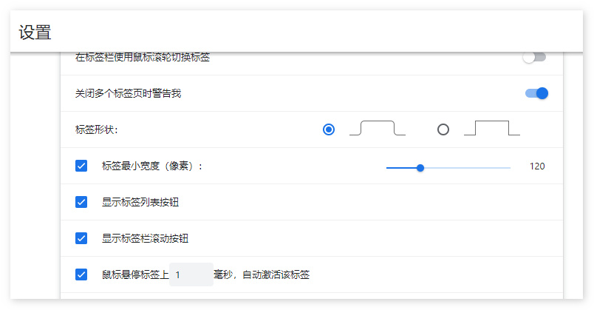The image size is (594, 310).
Task: Click the rounded-corner tab shape icon
Action: (x=378, y=129)
